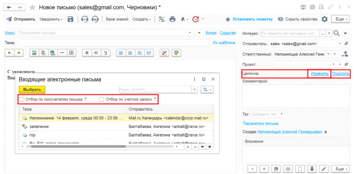The image size is (355, 174).
Task: Open top toolbar Еще menu
Action: click(x=340, y=19)
